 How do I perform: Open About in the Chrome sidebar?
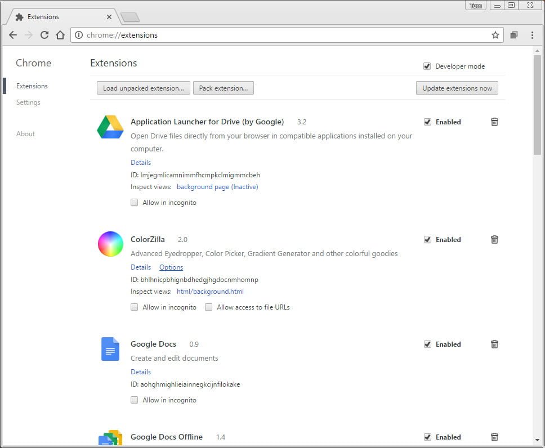(x=25, y=134)
